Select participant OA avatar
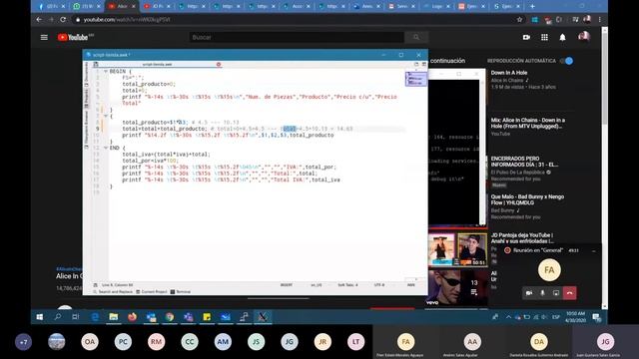This screenshot has height=359, width=639. tap(90, 342)
